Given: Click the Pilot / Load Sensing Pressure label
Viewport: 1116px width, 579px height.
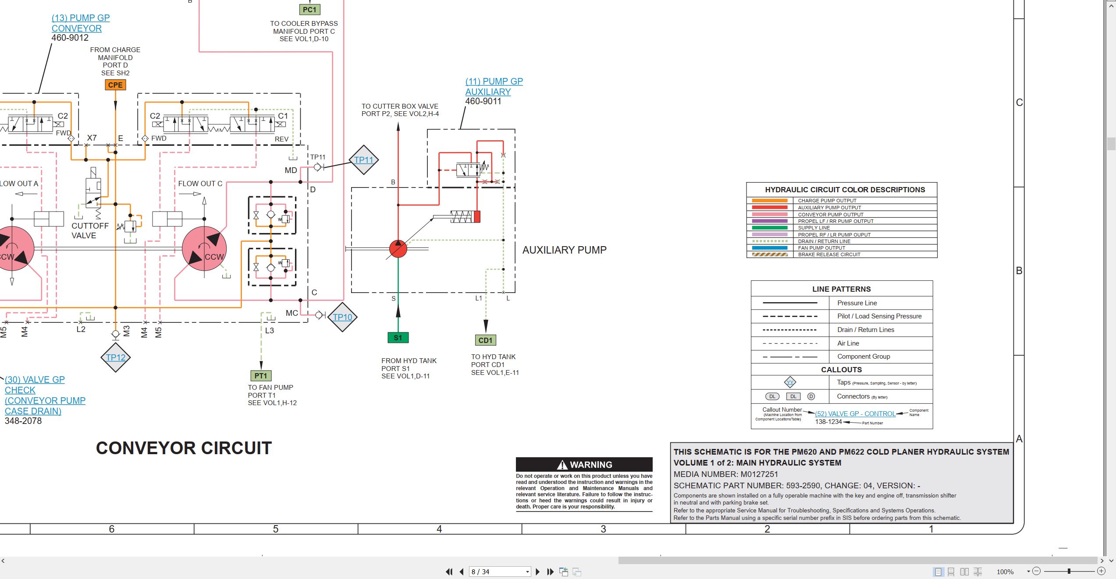Looking at the screenshot, I should pyautogui.click(x=879, y=316).
